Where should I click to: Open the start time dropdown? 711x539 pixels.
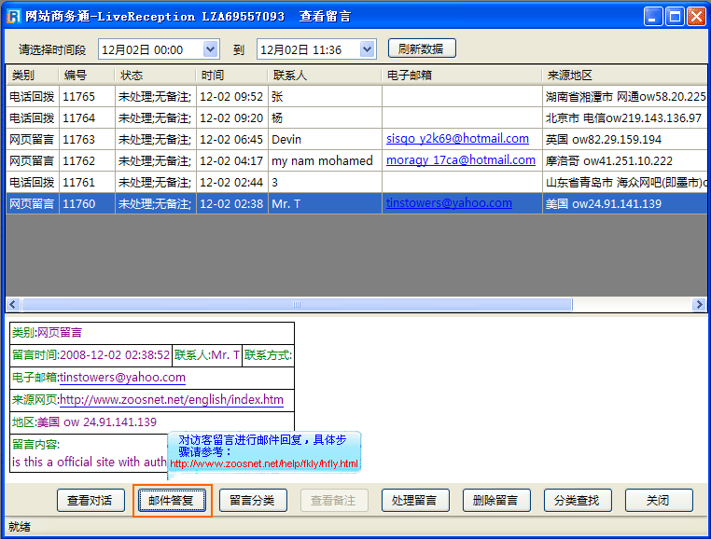click(x=210, y=49)
